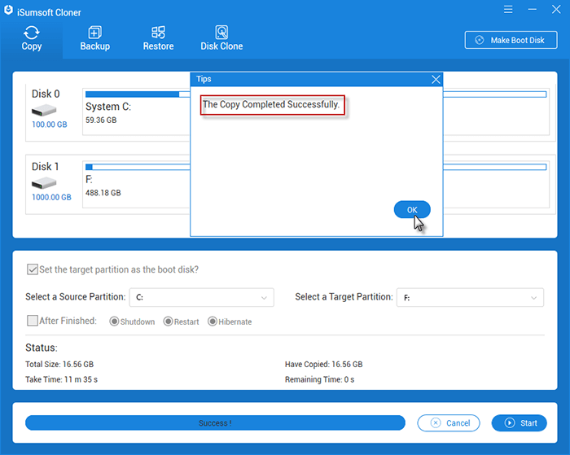Image resolution: width=570 pixels, height=455 pixels.
Task: Close the Tips dialog with X
Action: pos(436,79)
